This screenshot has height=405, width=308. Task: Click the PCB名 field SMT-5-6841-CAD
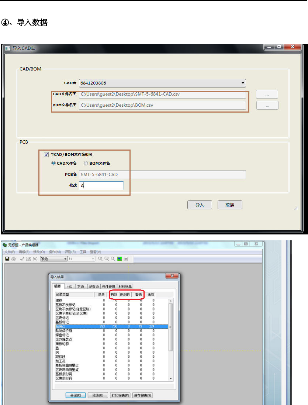point(162,175)
